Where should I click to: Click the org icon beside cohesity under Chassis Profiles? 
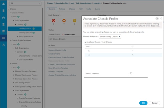click(25, 25)
